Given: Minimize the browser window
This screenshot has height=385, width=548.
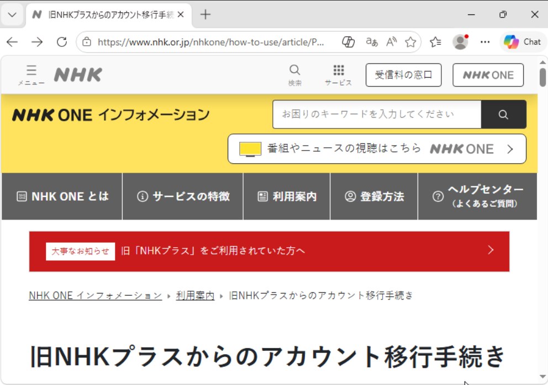Looking at the screenshot, I should tap(471, 15).
